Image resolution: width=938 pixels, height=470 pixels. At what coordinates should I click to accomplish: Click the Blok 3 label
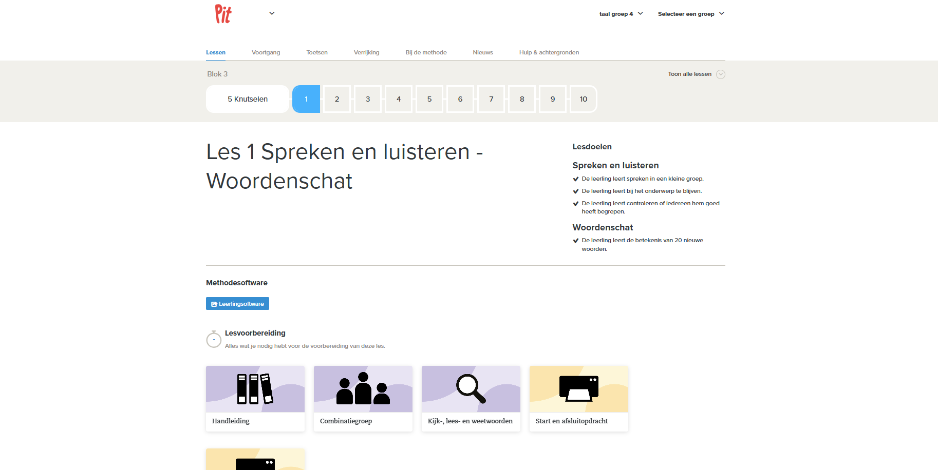pyautogui.click(x=217, y=74)
